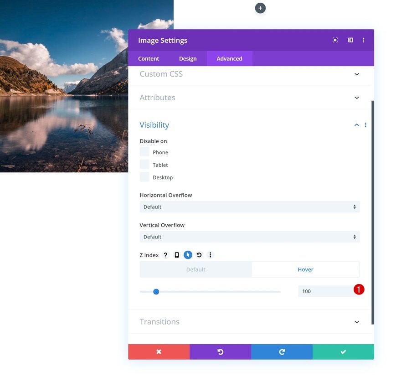Open Image Settings three-dot menu
This screenshot has width=401, height=377.
pos(364,40)
